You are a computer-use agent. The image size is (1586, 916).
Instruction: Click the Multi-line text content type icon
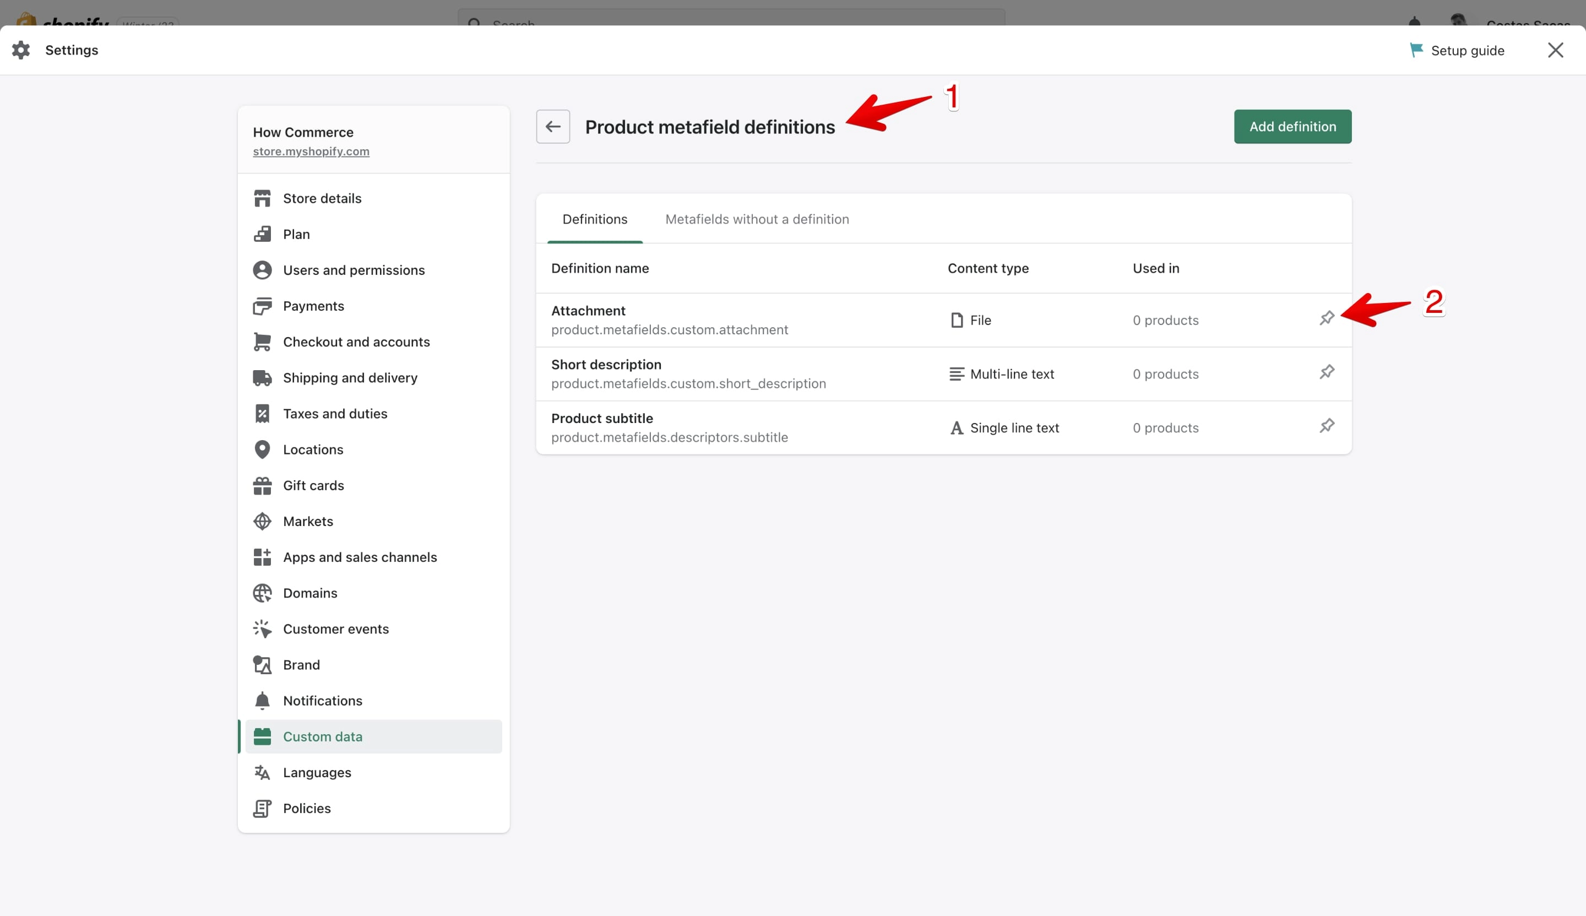coord(957,373)
